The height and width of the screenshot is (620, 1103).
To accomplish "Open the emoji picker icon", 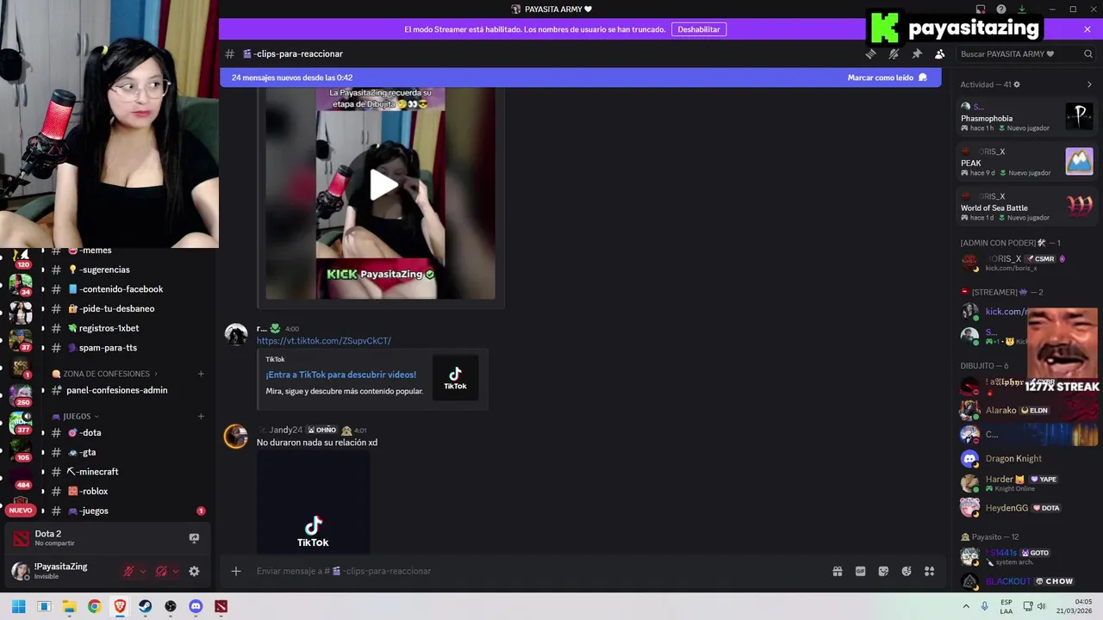I will point(907,571).
